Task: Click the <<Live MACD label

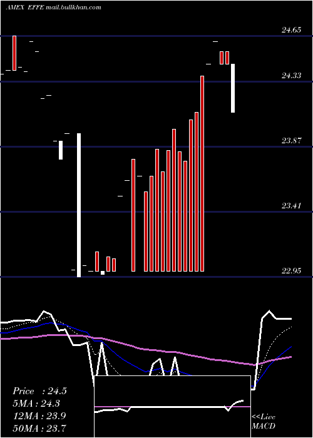Action: point(264,421)
